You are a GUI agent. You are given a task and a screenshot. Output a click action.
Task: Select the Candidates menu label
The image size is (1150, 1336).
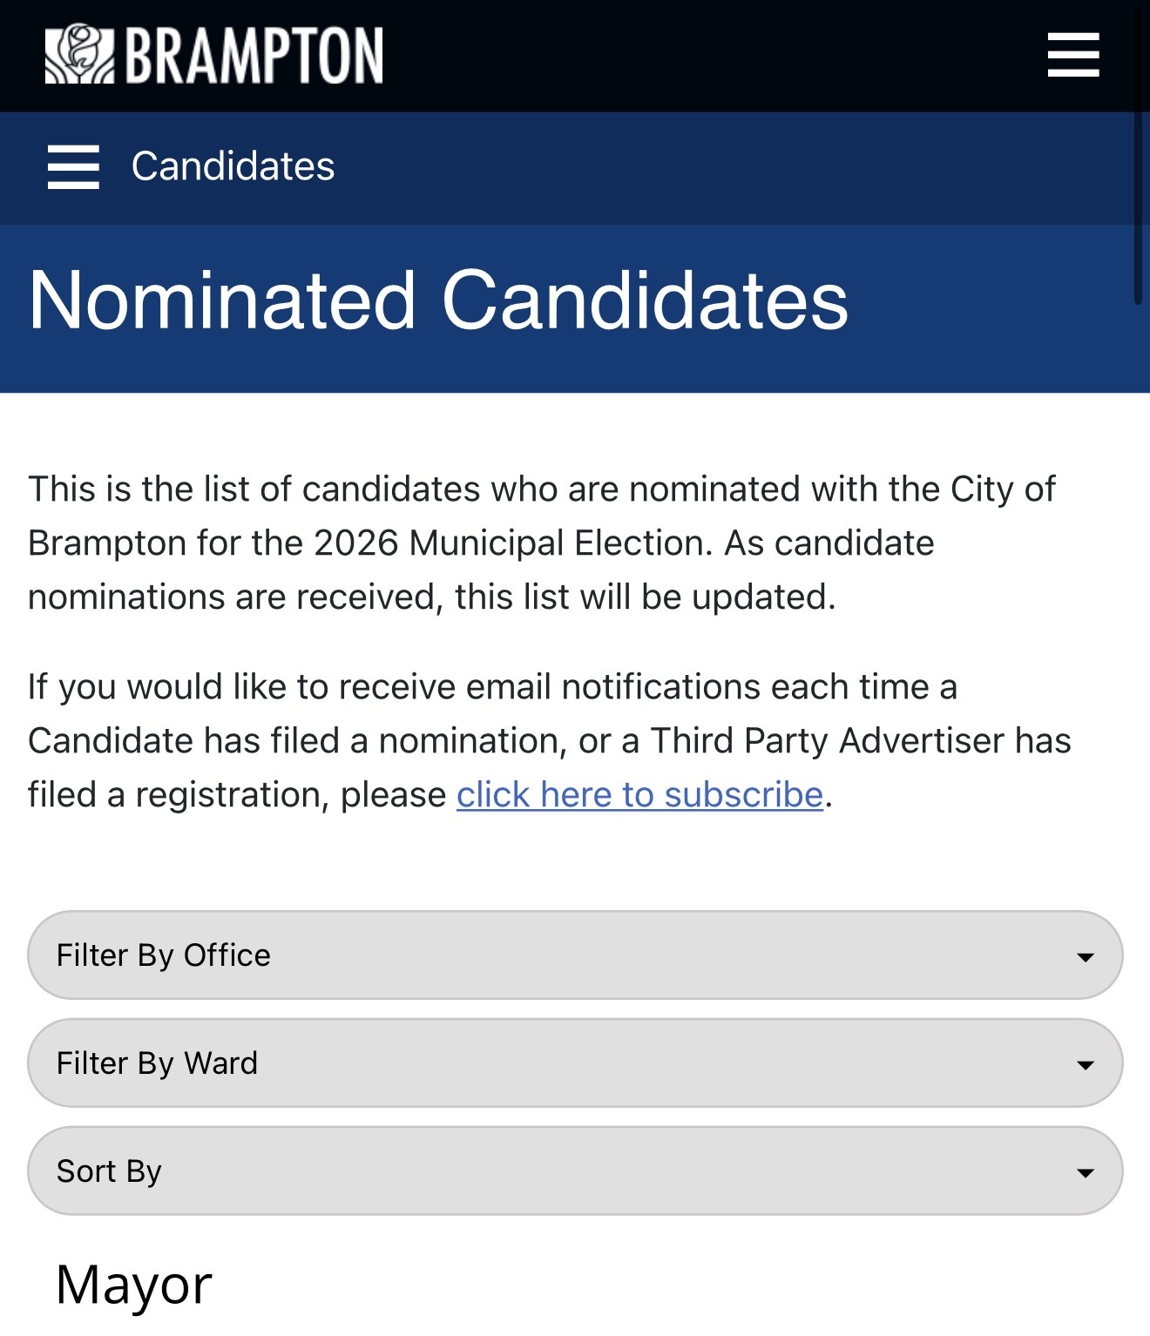[x=233, y=166]
